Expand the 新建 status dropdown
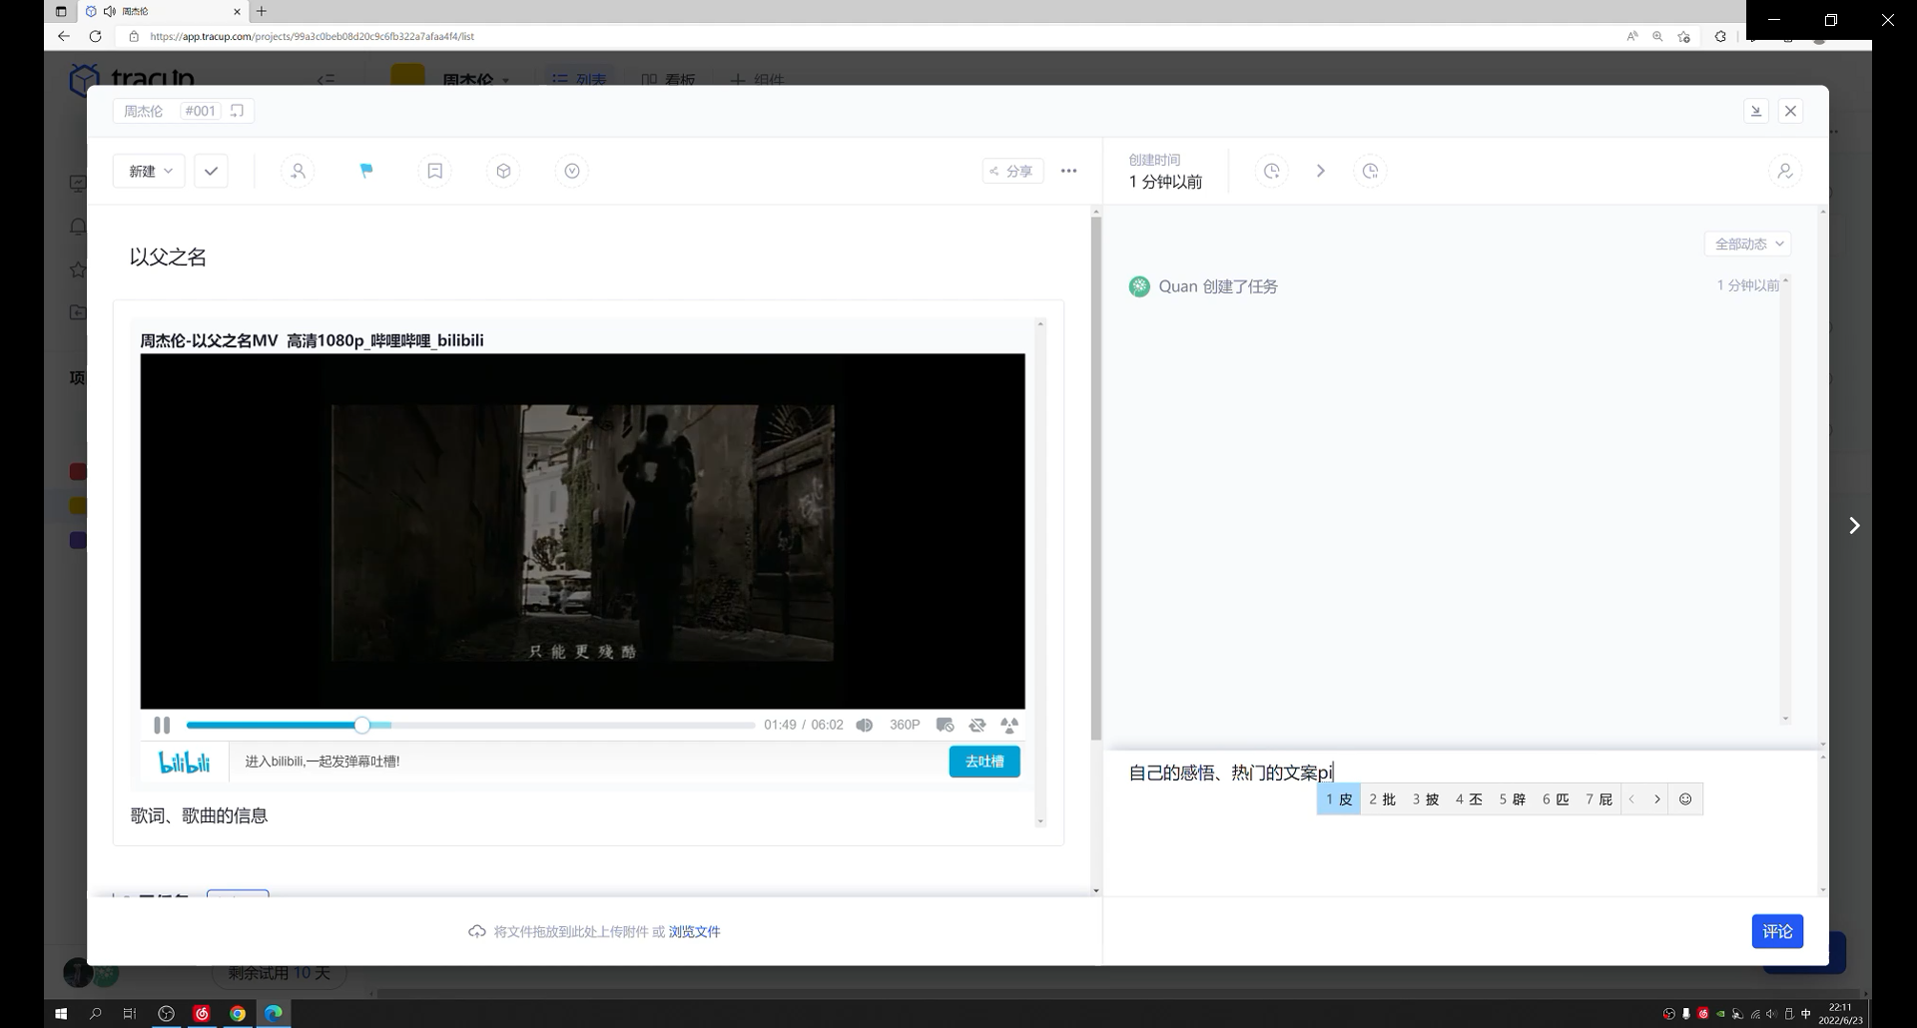 coord(150,172)
